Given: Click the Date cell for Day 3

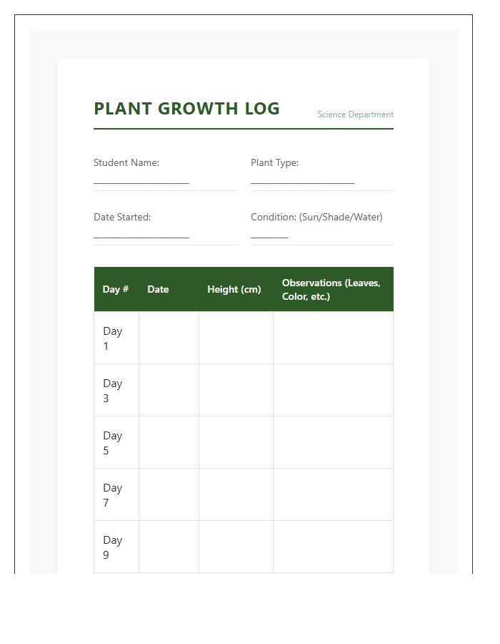Looking at the screenshot, I should (169, 390).
